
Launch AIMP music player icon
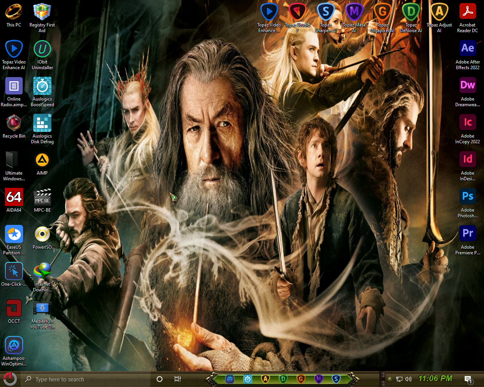pos(42,163)
